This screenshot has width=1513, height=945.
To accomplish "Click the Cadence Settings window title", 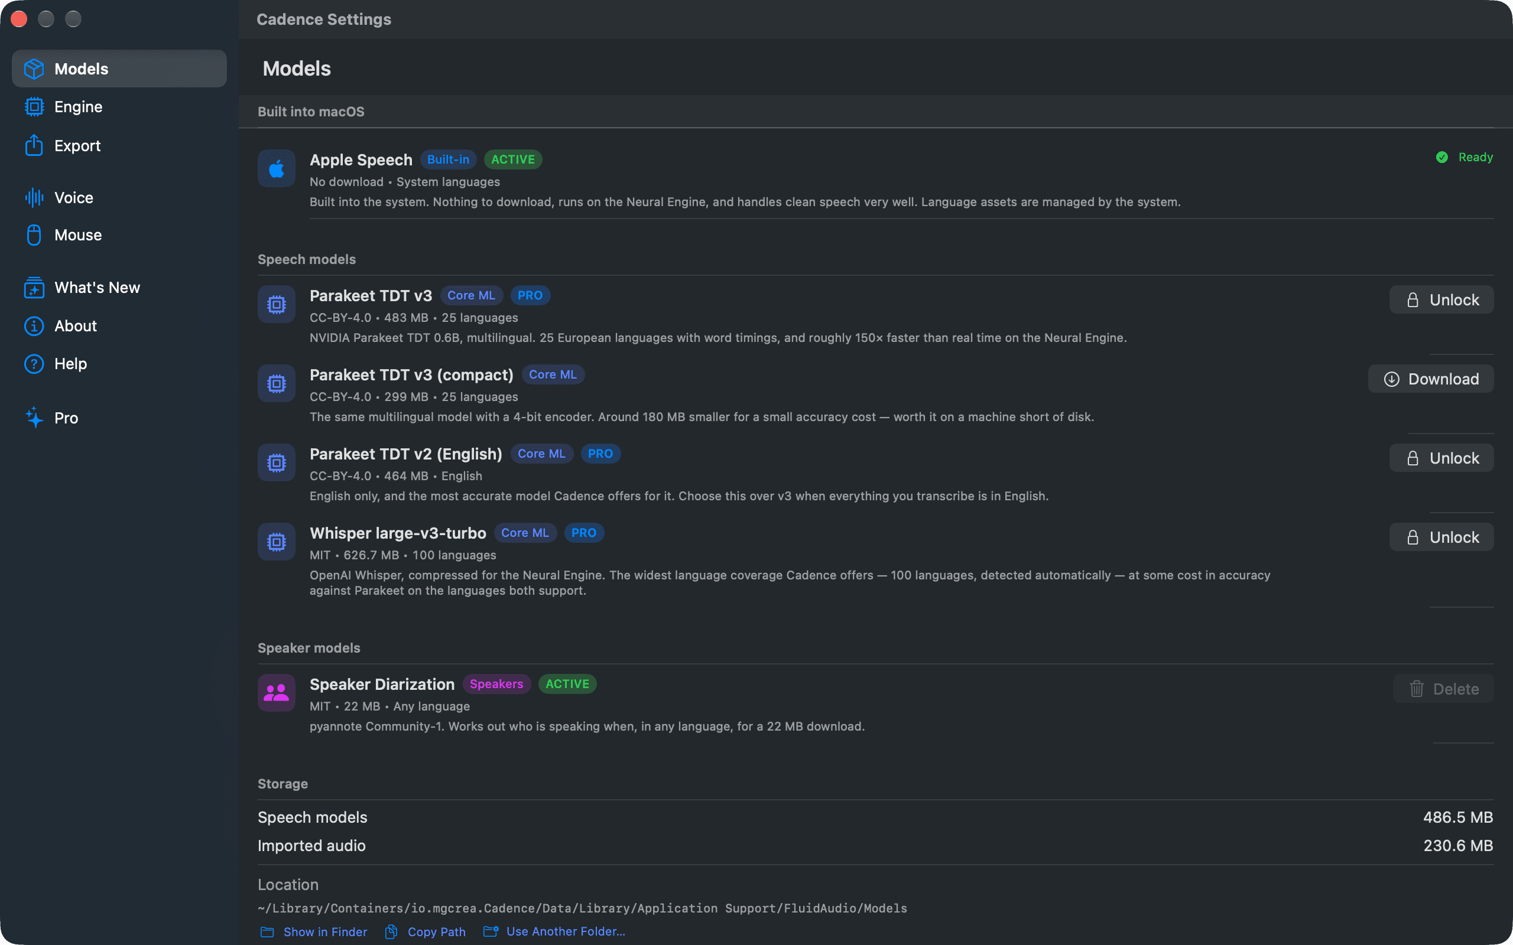I will point(324,19).
